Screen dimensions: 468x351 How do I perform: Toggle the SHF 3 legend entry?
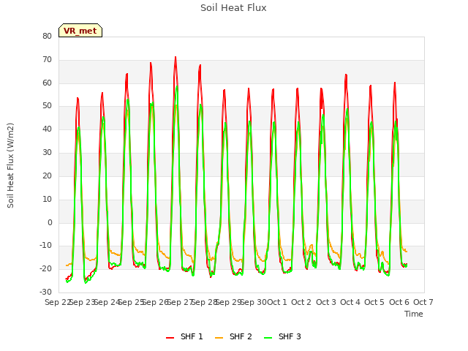pyautogui.click(x=283, y=336)
